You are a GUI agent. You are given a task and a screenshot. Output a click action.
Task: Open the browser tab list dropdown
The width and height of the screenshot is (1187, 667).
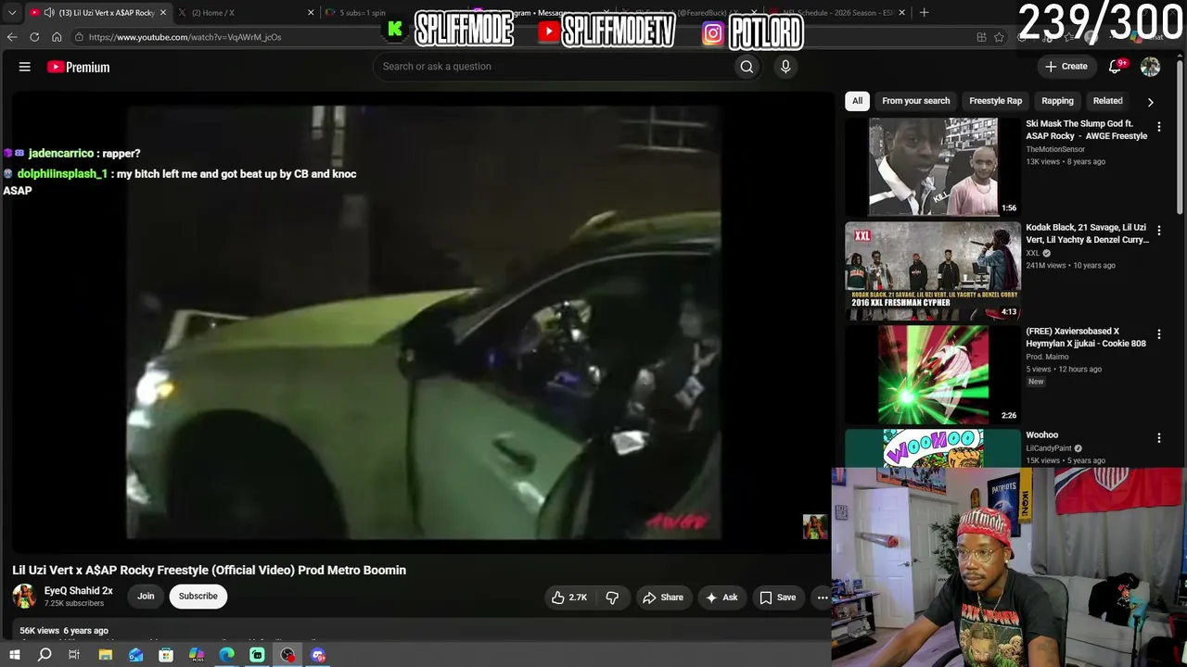12,13
